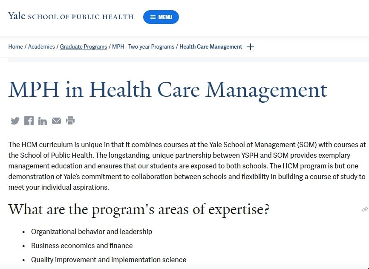
Task: Click the Business economics and finance list item
Action: tap(82, 246)
